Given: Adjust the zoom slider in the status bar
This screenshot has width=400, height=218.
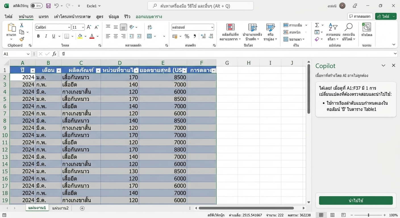Looking at the screenshot, I should (x=368, y=215).
